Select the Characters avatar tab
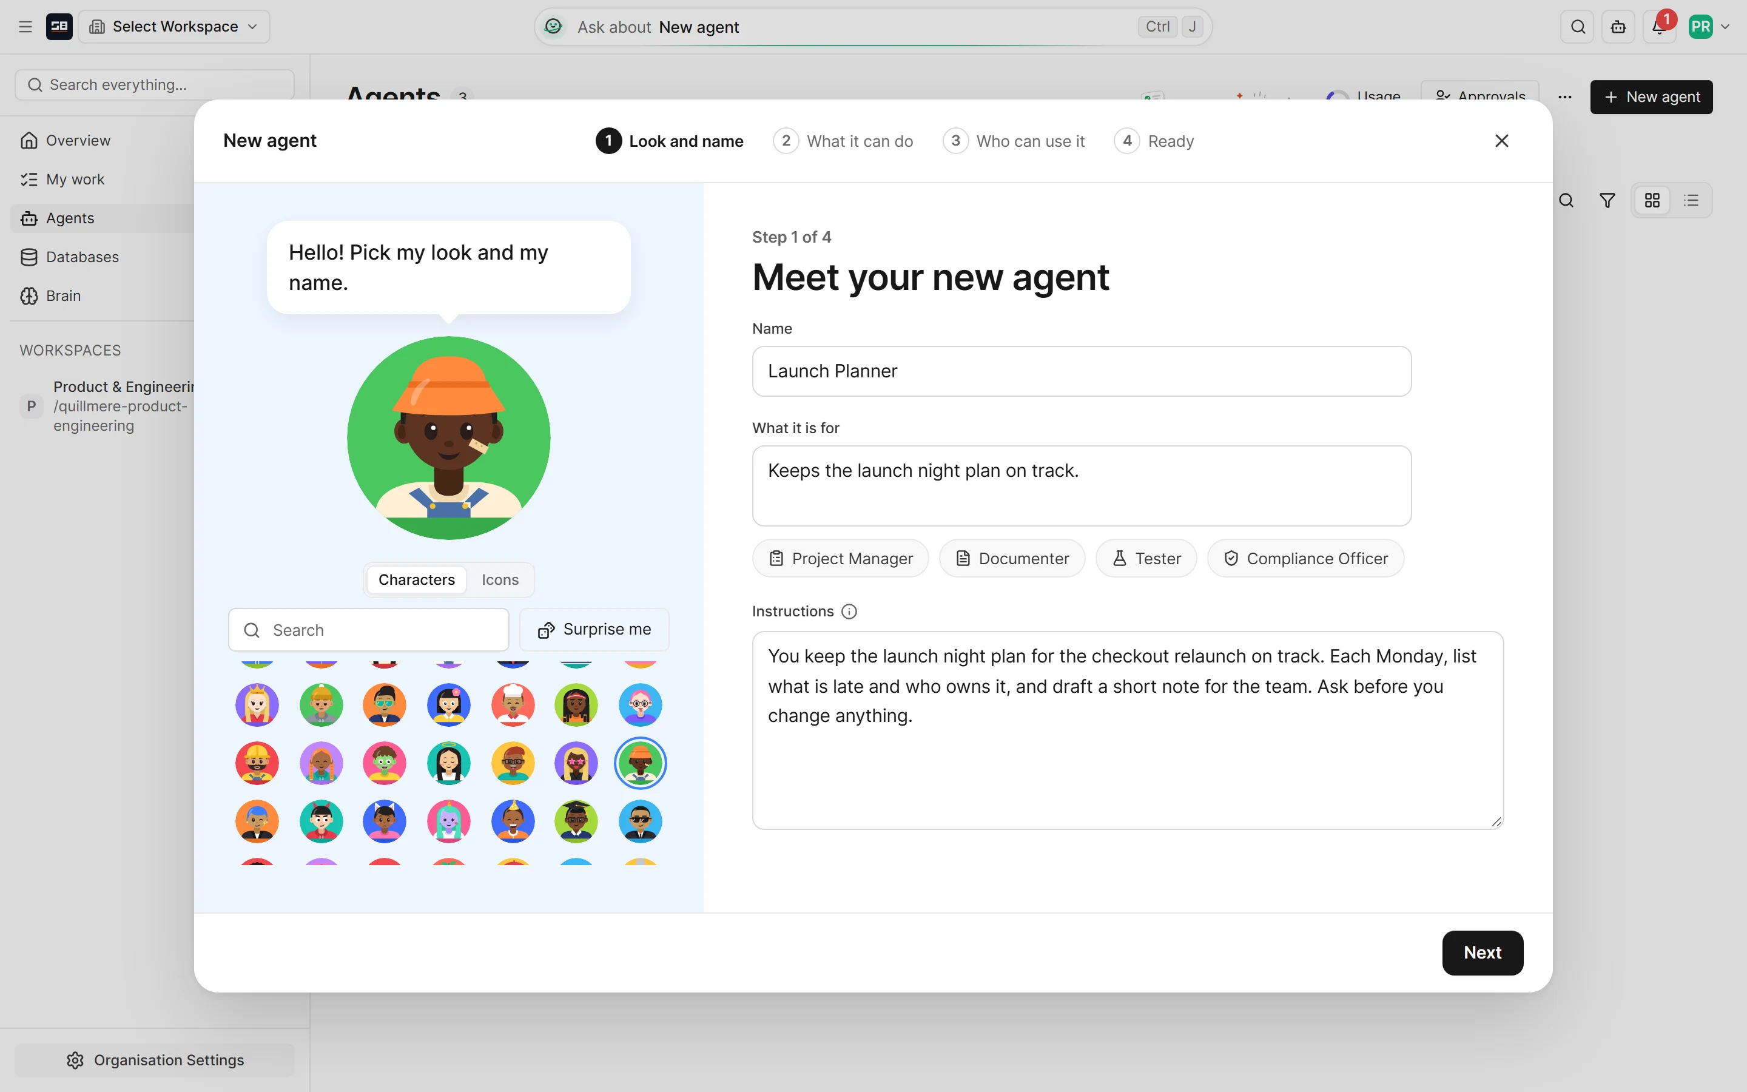 (417, 580)
